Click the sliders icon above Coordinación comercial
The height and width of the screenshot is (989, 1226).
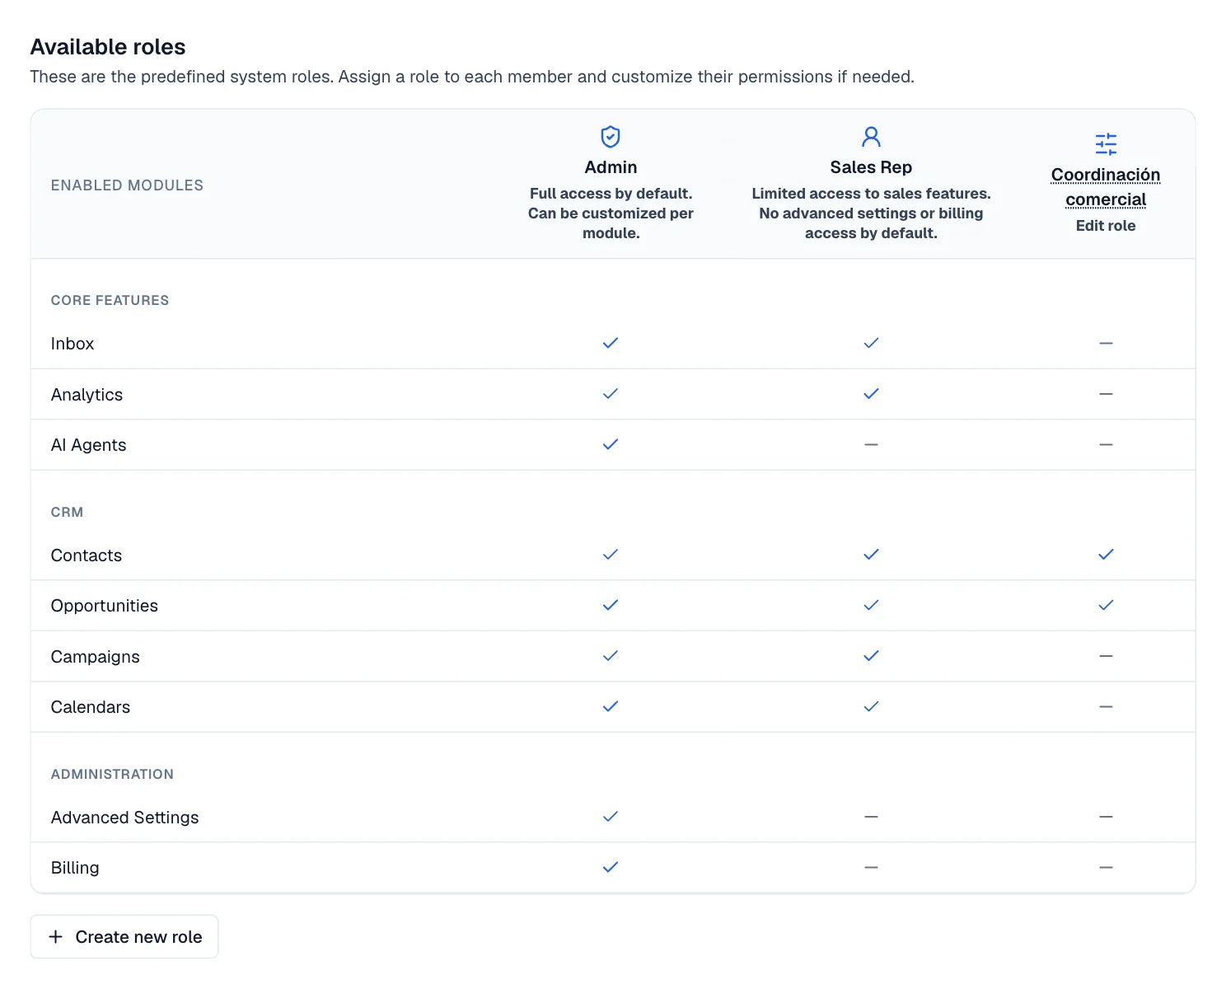[x=1106, y=144]
